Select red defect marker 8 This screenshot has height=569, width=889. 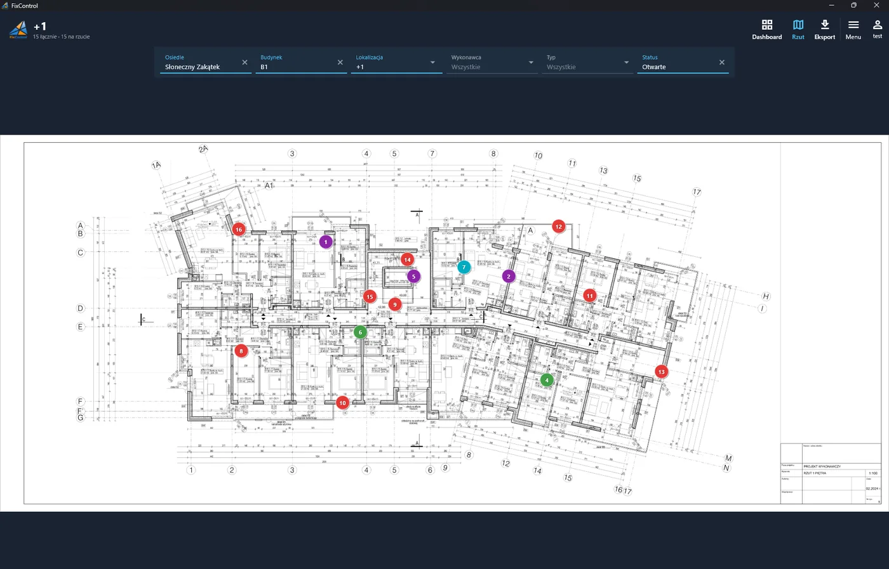pos(241,351)
